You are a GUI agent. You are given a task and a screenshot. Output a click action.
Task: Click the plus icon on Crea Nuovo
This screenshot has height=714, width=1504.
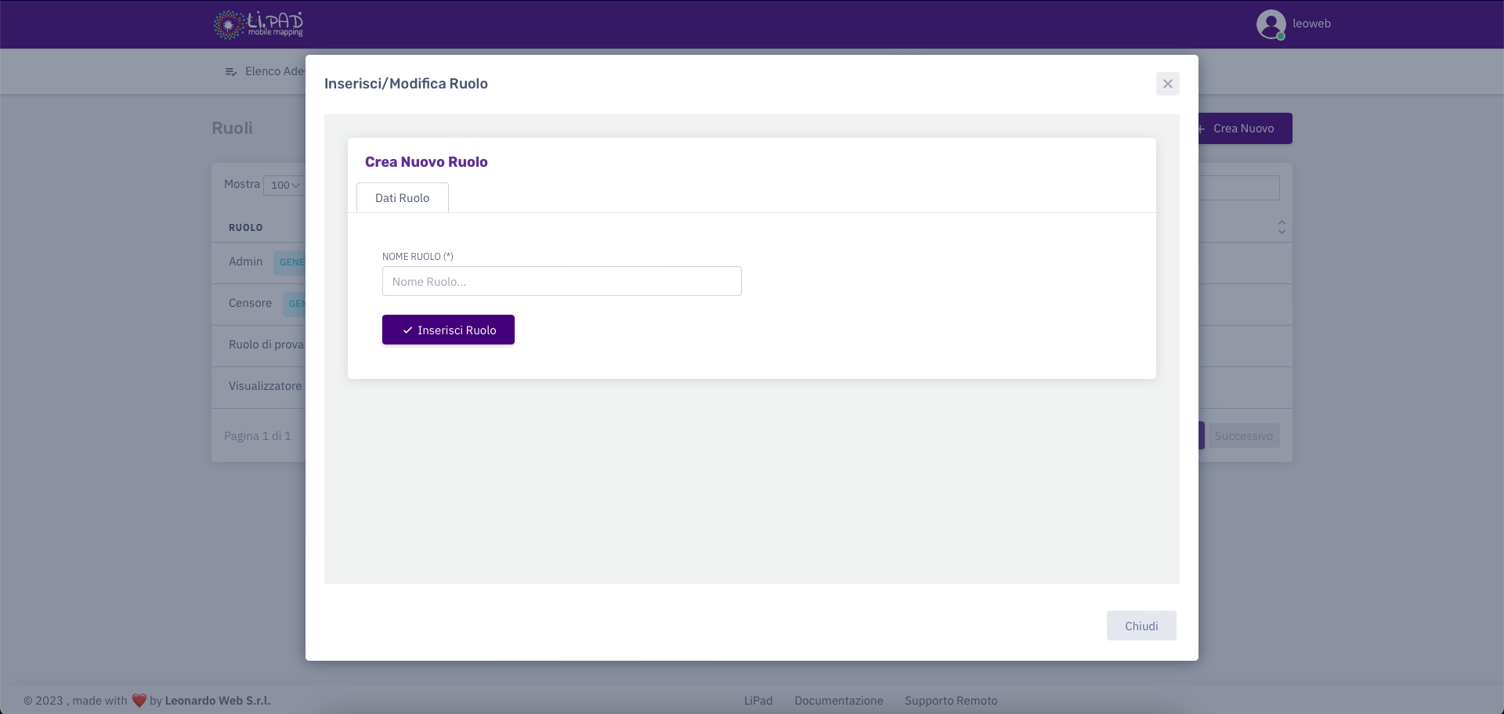coord(1202,128)
